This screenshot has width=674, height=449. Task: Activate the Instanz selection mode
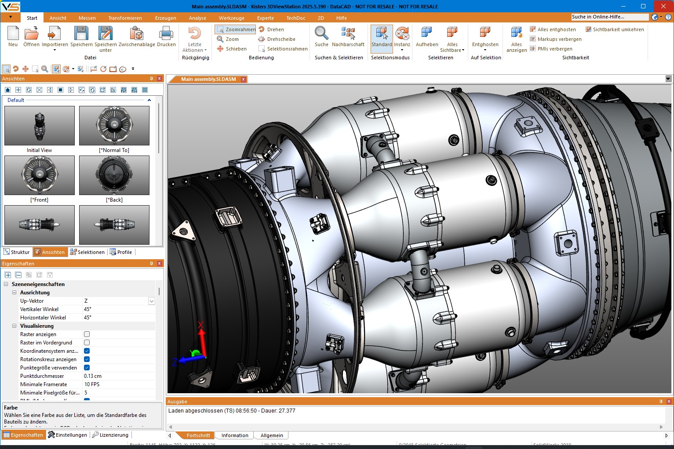coord(402,34)
